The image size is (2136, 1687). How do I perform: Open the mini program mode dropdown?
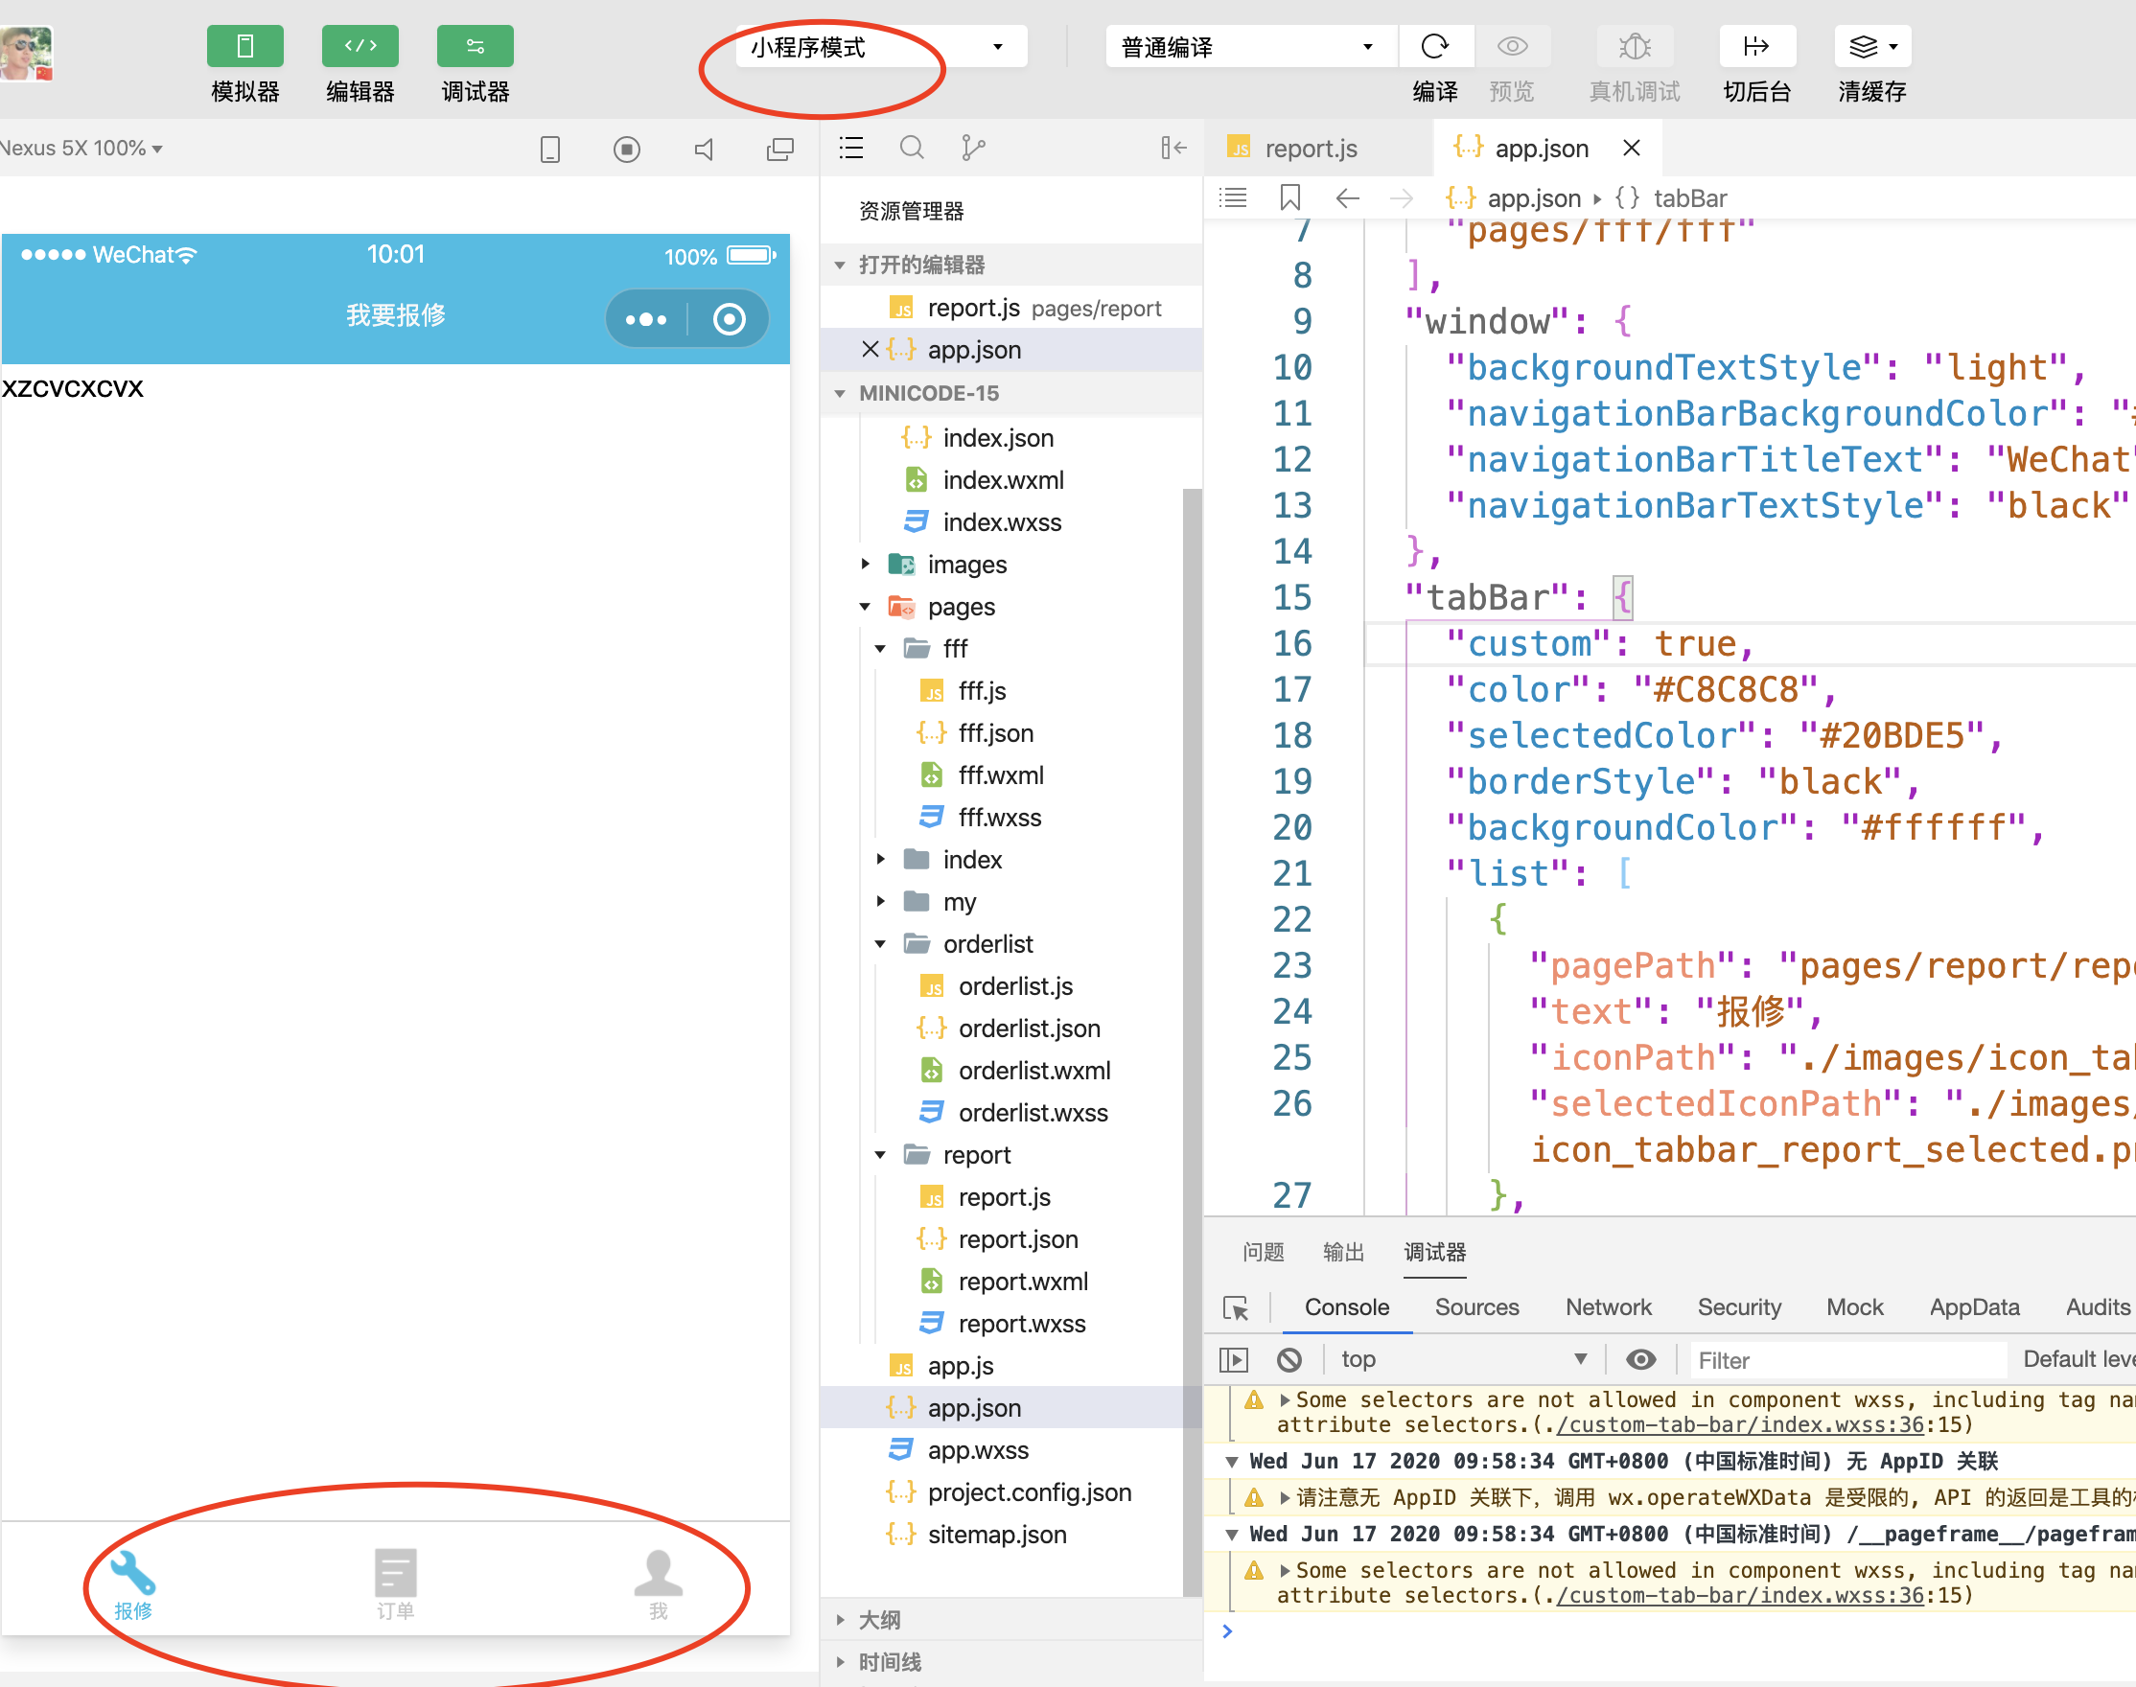(x=879, y=46)
